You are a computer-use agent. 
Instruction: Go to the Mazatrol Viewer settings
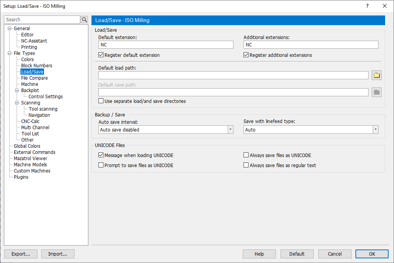click(30, 159)
